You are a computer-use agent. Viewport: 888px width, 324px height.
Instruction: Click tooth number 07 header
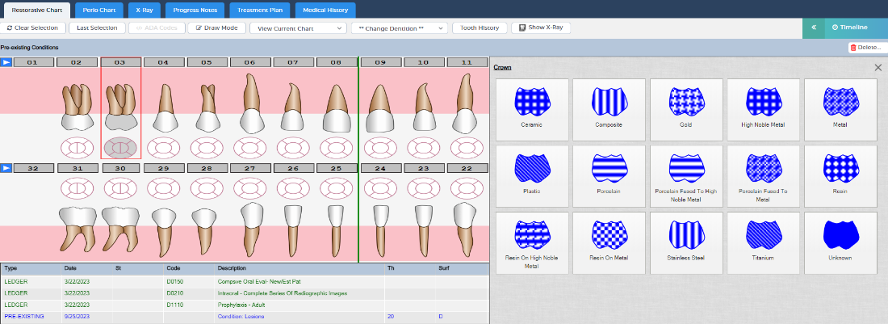pos(293,62)
